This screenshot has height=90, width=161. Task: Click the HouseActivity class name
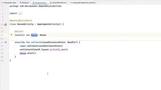pos(25,24)
